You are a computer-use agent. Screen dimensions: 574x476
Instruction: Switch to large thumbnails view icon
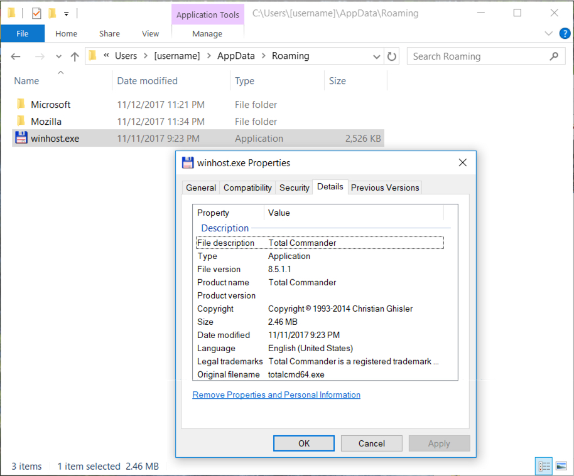[561, 466]
